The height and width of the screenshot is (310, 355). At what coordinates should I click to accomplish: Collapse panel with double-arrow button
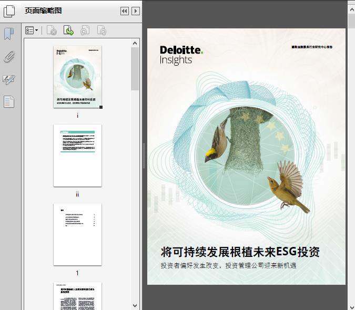coord(125,11)
